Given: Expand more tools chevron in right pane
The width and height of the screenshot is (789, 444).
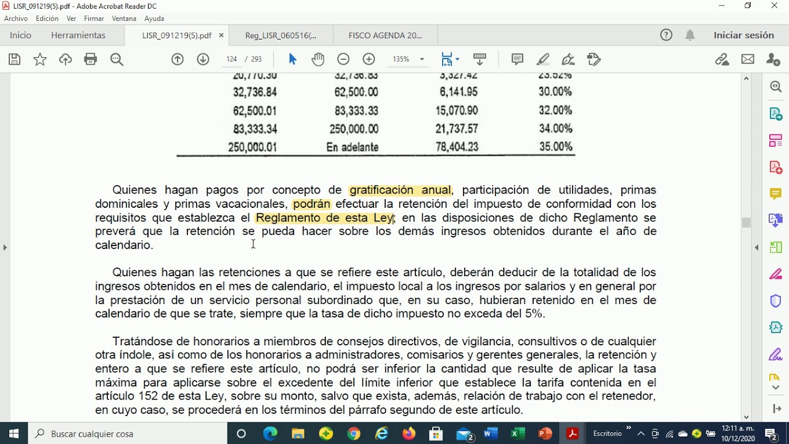Looking at the screenshot, I should coord(776,388).
